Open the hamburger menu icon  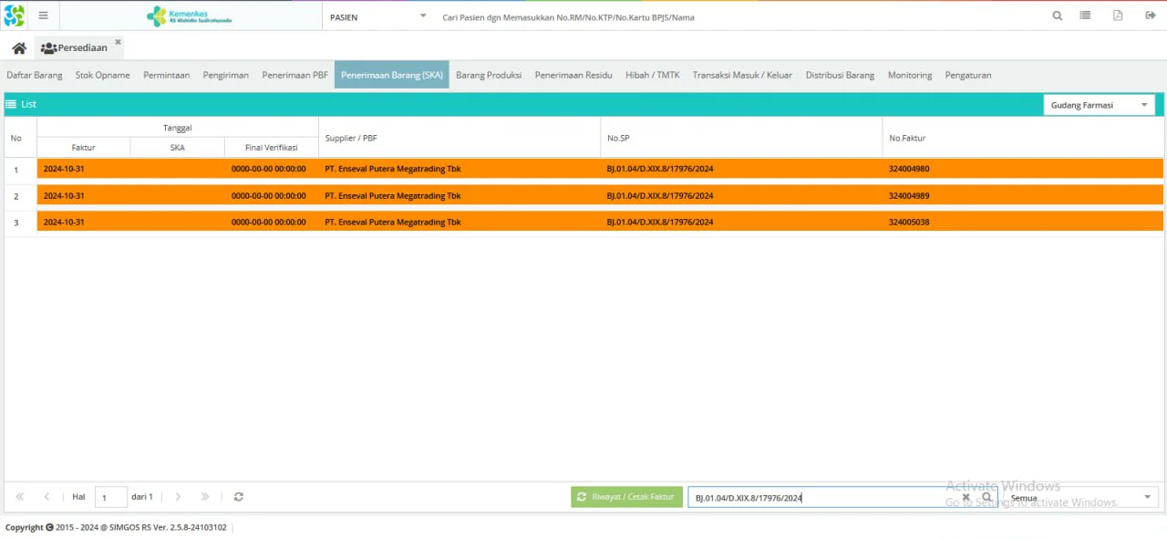pyautogui.click(x=43, y=16)
